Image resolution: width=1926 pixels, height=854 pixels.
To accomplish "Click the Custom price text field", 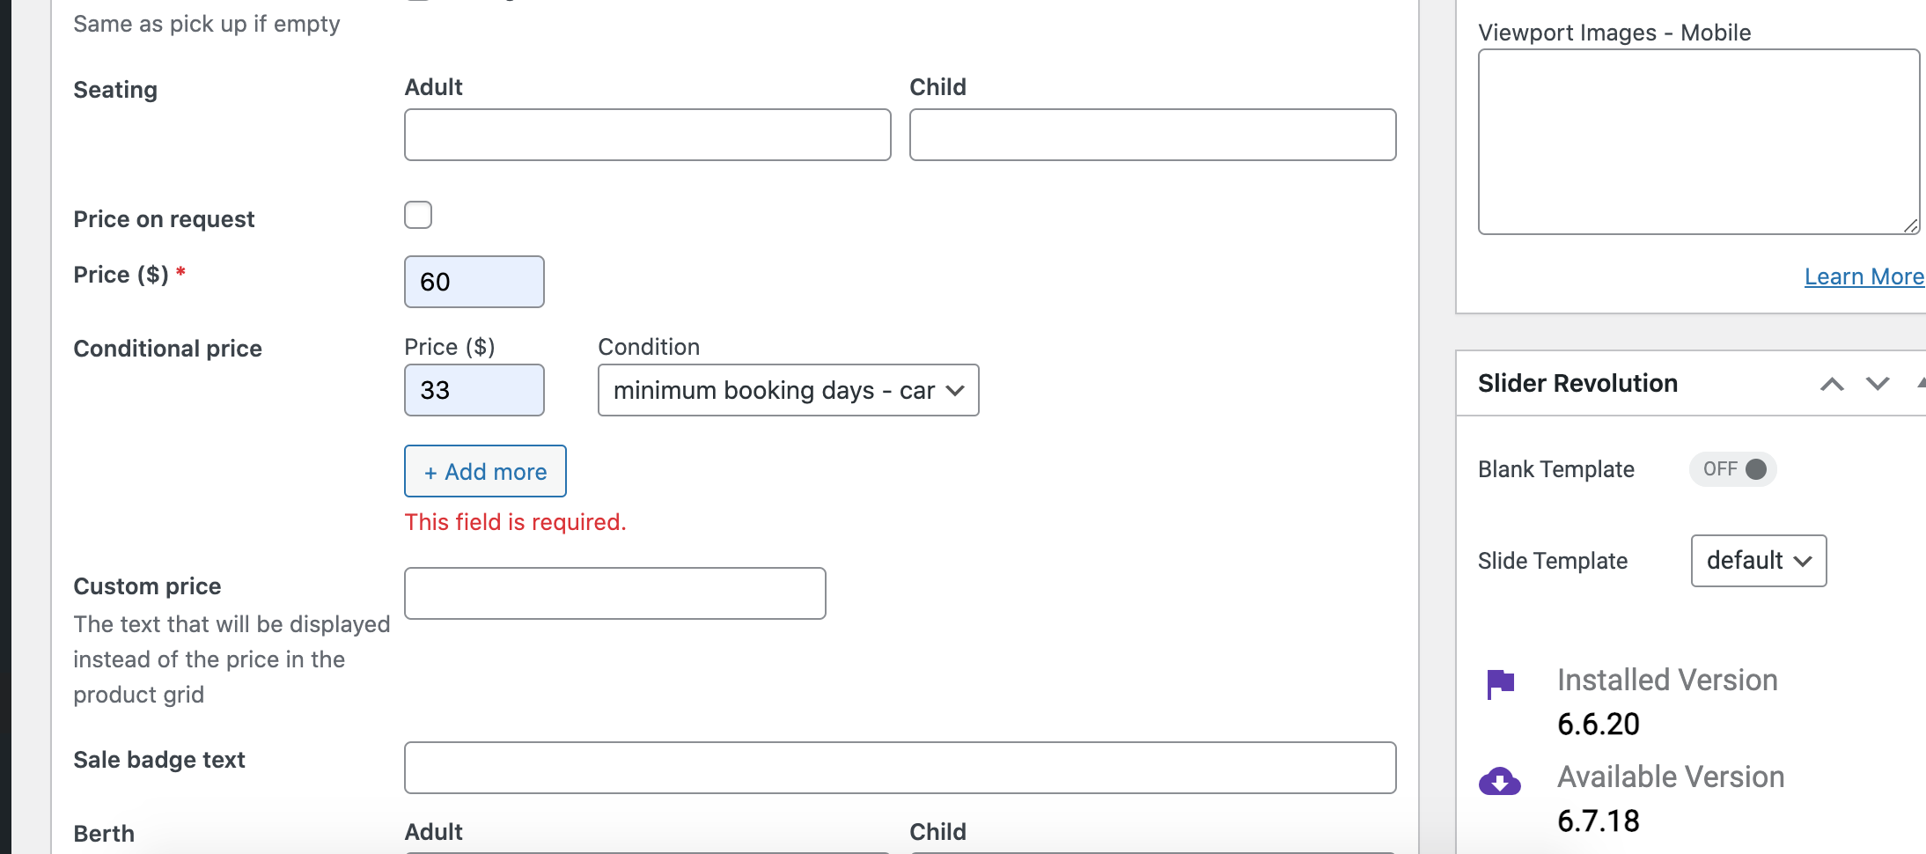I will 615,593.
